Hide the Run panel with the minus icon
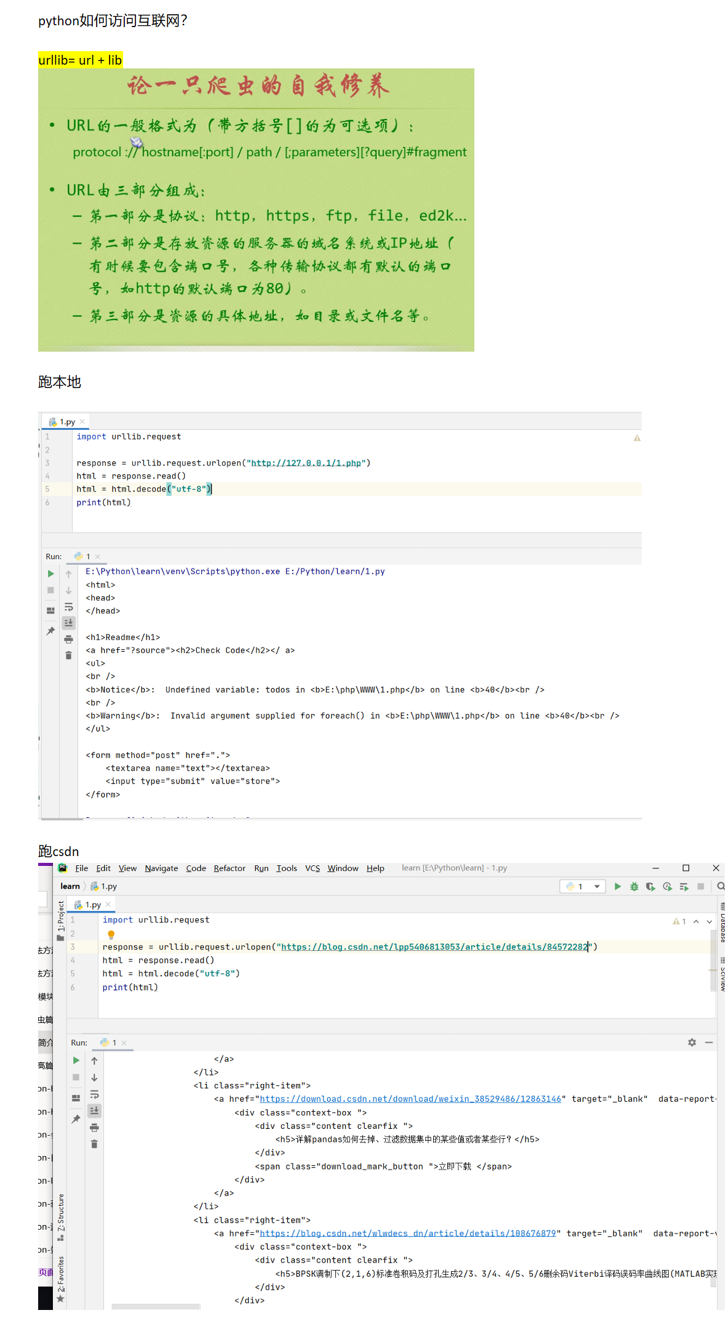 [x=709, y=1042]
